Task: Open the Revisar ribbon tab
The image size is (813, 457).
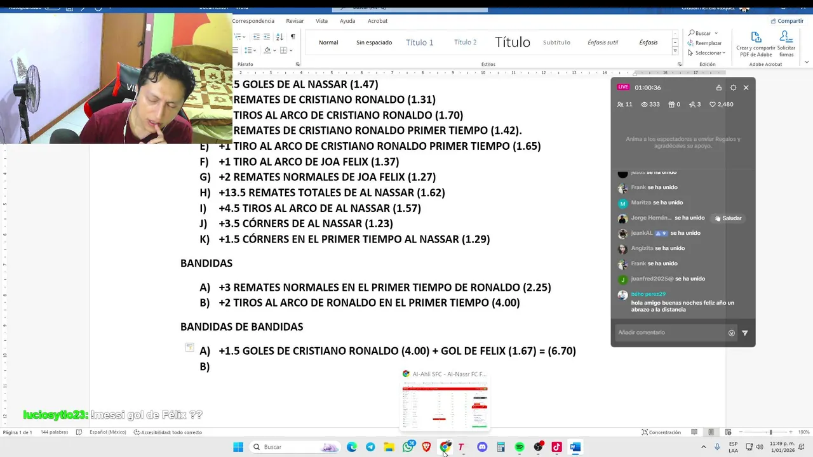Action: (295, 21)
